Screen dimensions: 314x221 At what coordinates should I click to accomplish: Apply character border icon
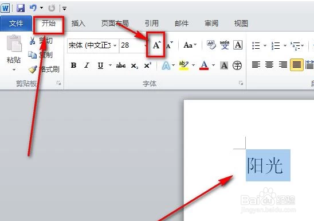[238, 45]
